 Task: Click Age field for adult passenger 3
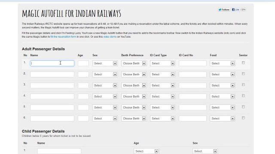[83, 86]
